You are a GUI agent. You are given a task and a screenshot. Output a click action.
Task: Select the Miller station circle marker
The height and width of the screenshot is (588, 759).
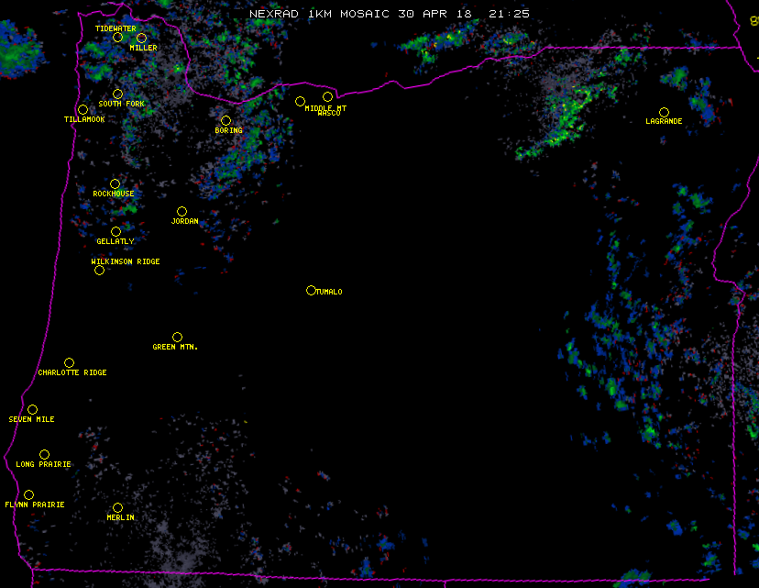click(141, 39)
